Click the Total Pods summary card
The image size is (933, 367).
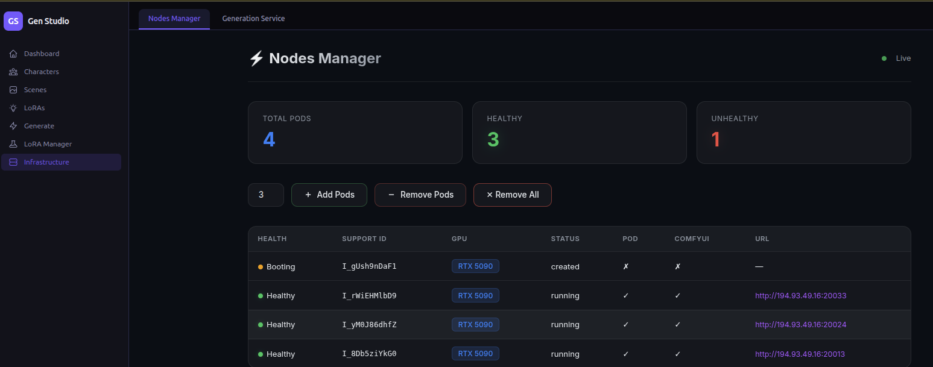[355, 132]
